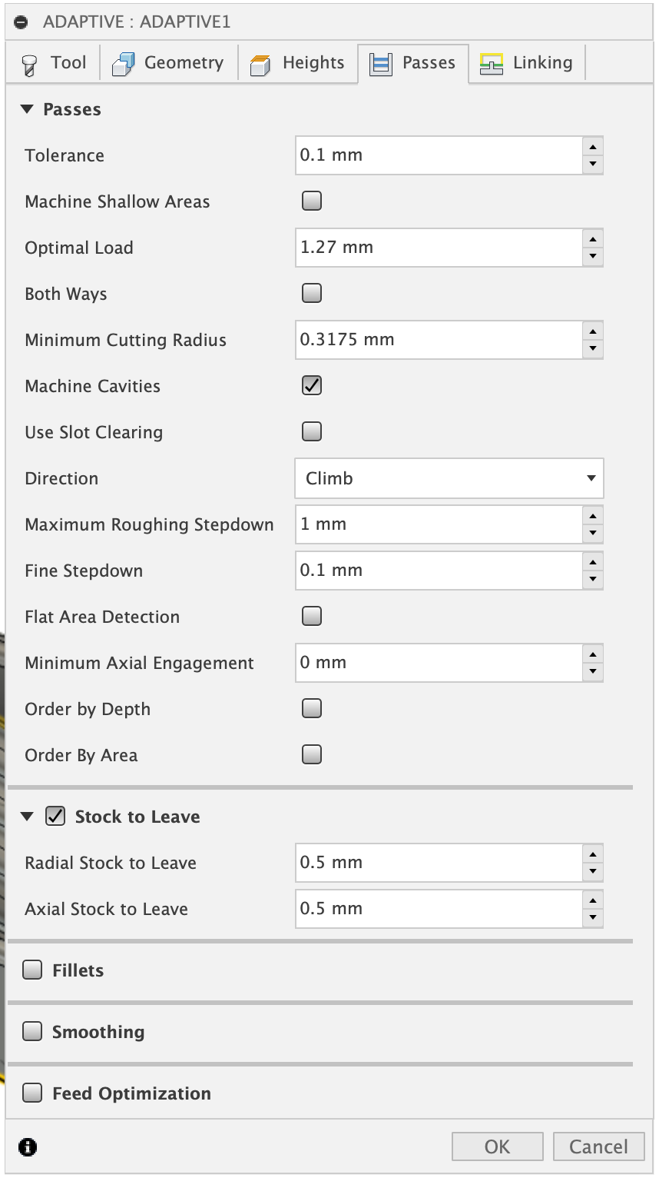Open the Linking tab
This screenshot has height=1178, width=659.
coord(527,63)
